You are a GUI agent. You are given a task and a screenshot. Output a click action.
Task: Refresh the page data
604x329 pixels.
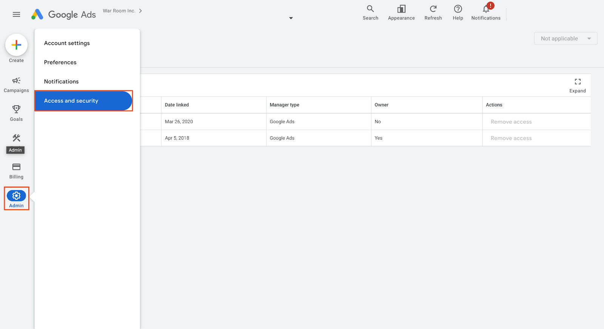[x=433, y=12]
